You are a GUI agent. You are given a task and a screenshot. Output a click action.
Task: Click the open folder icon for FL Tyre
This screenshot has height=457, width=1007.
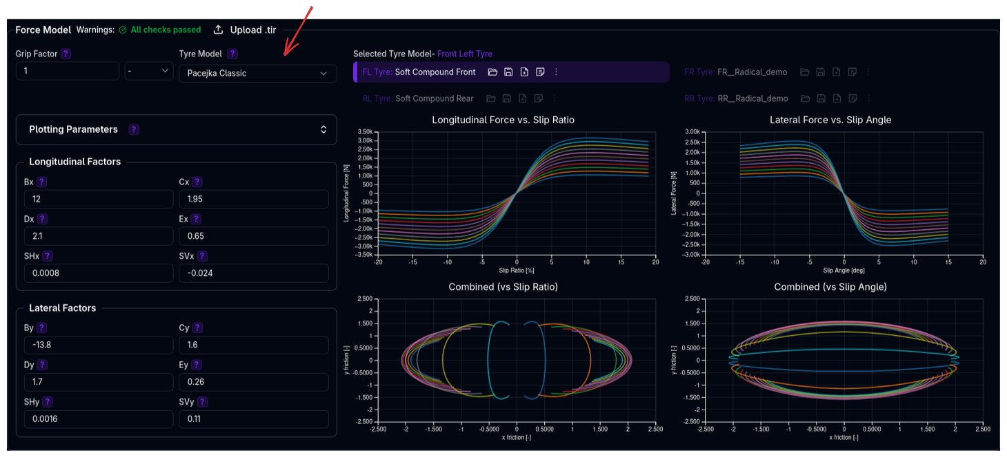click(492, 72)
